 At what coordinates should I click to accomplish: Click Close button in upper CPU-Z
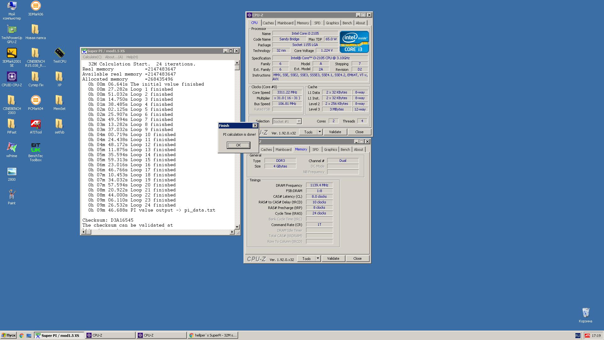(x=359, y=132)
